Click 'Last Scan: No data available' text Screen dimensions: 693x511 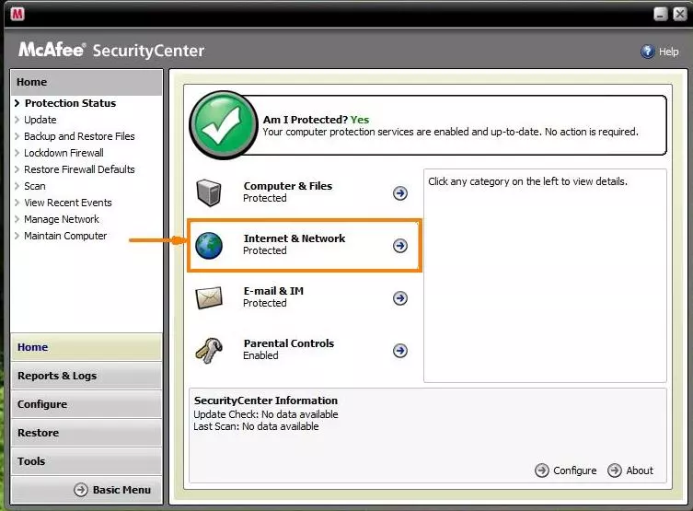(256, 426)
